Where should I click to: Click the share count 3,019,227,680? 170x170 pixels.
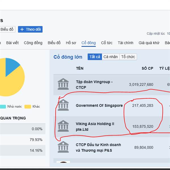[141, 84]
